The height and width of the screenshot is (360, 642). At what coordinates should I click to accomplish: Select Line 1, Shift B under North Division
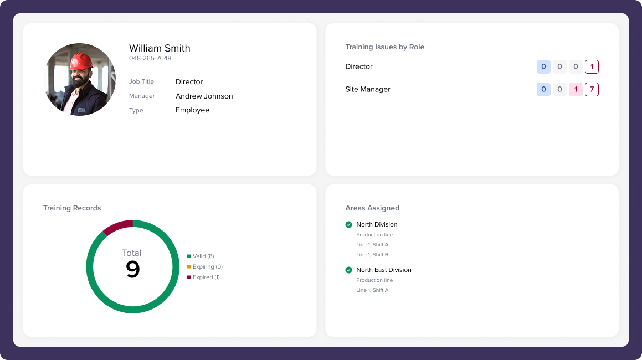[x=372, y=255]
